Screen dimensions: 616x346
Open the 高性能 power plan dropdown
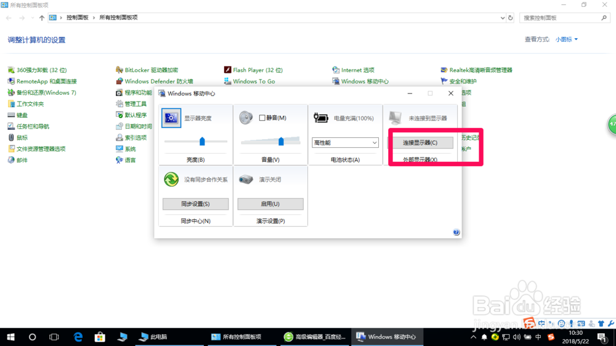click(x=345, y=143)
